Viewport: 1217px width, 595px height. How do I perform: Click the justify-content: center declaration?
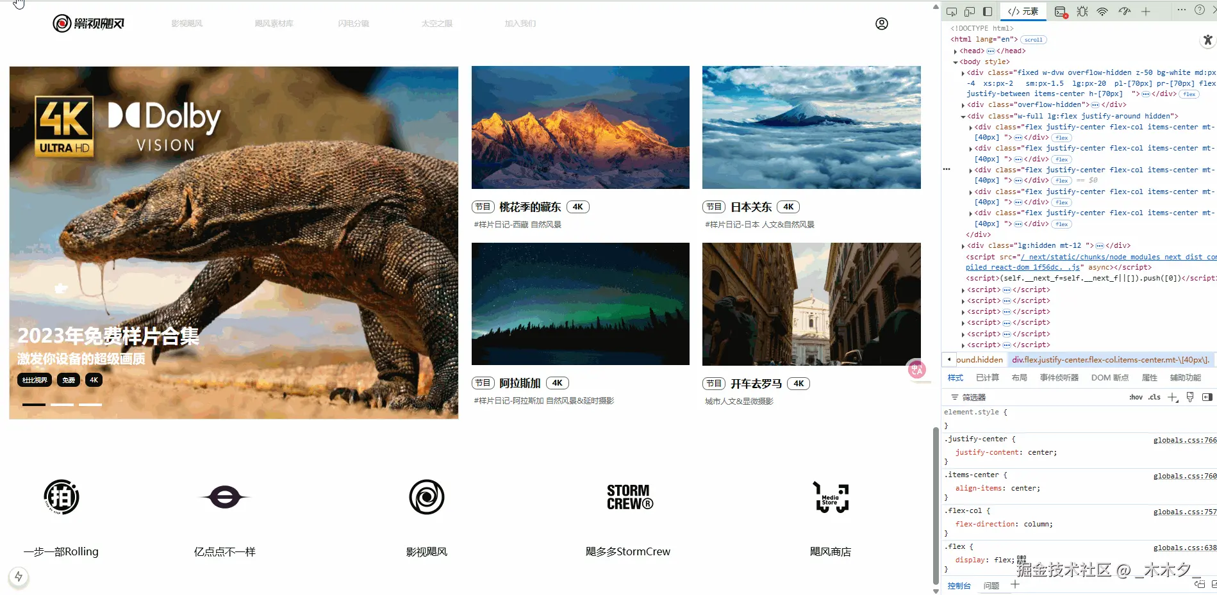point(1006,452)
